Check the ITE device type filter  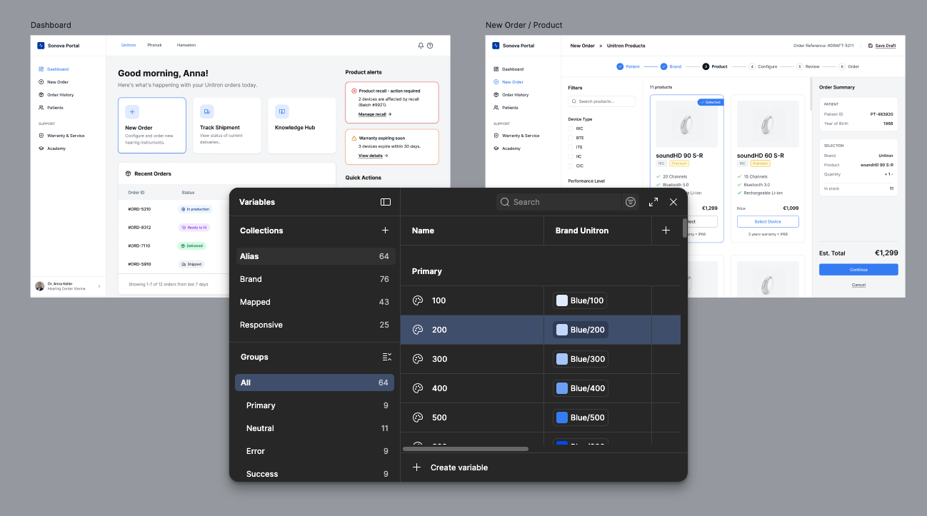point(571,147)
